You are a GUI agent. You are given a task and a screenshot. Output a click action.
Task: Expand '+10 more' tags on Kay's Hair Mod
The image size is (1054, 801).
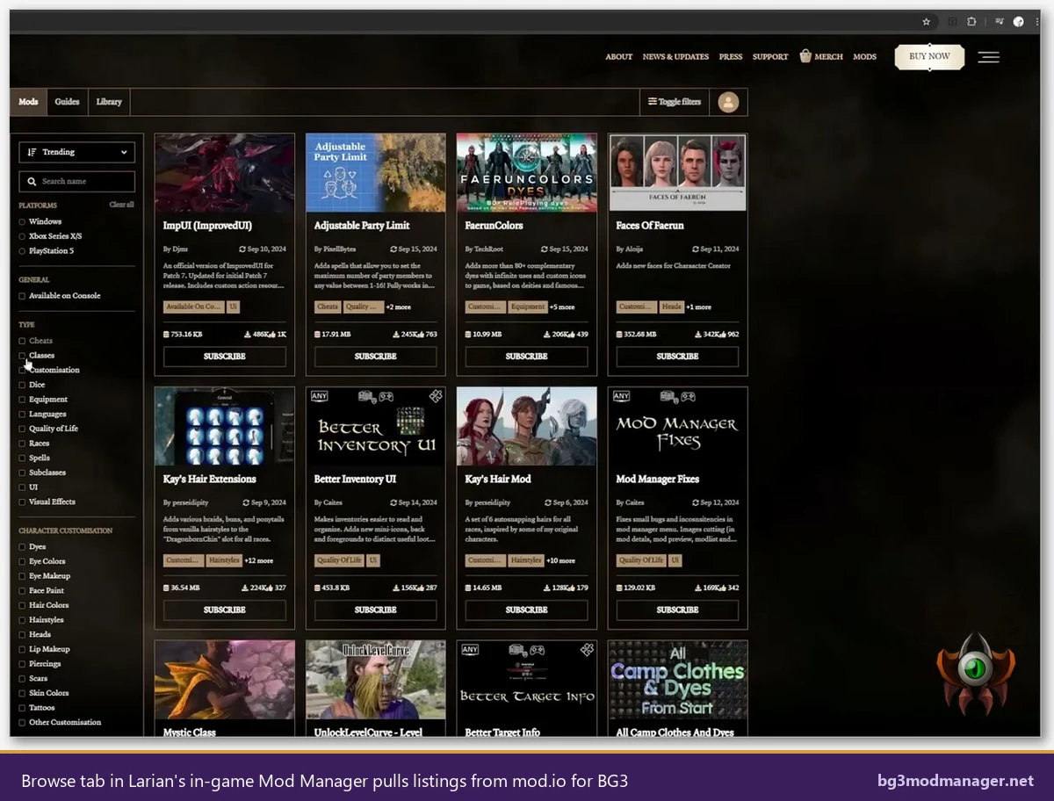[x=560, y=560]
